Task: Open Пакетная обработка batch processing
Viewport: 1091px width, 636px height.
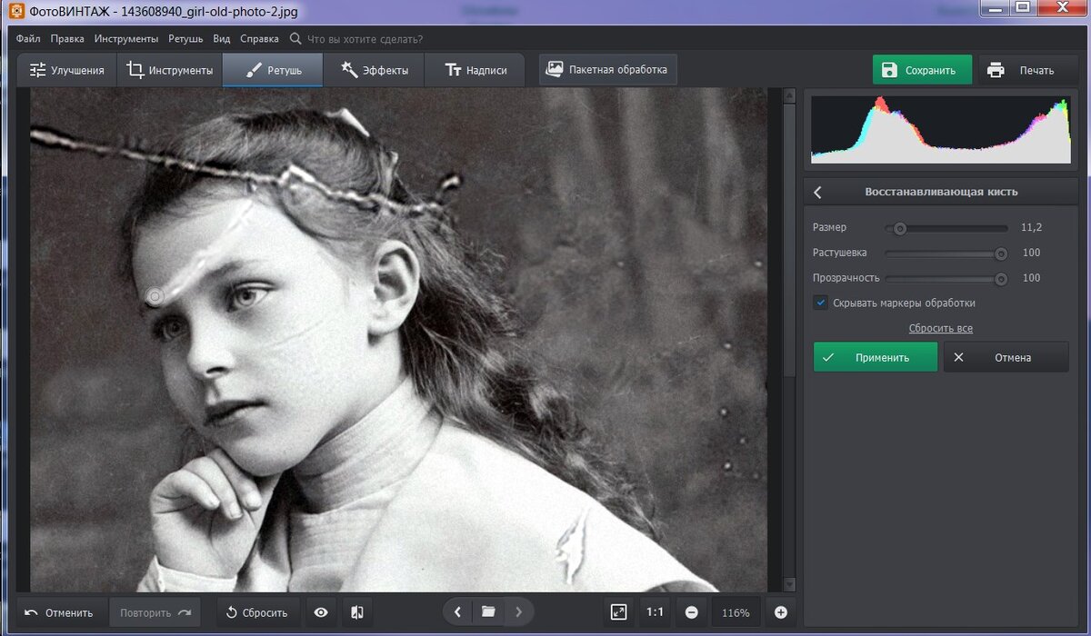Action: [x=607, y=69]
